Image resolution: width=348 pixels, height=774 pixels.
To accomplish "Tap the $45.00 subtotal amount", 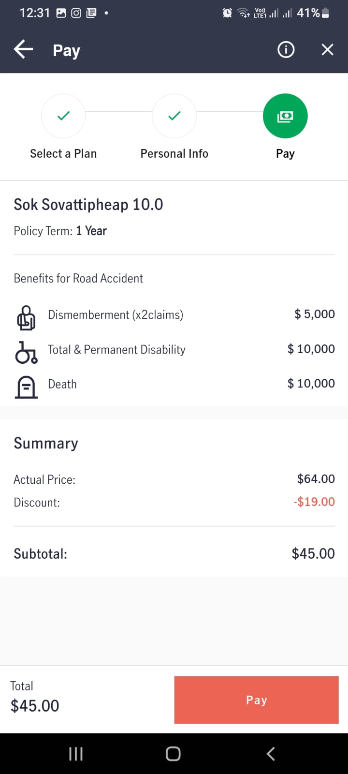I will [x=313, y=553].
